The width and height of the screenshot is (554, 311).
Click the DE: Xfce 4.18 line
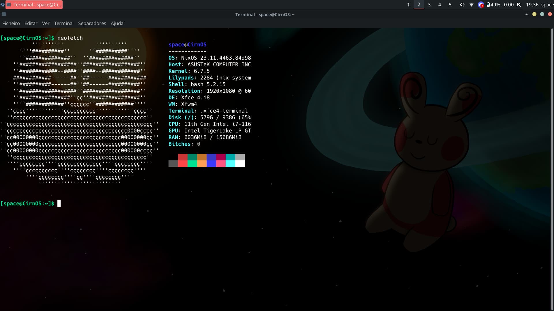coord(189,98)
